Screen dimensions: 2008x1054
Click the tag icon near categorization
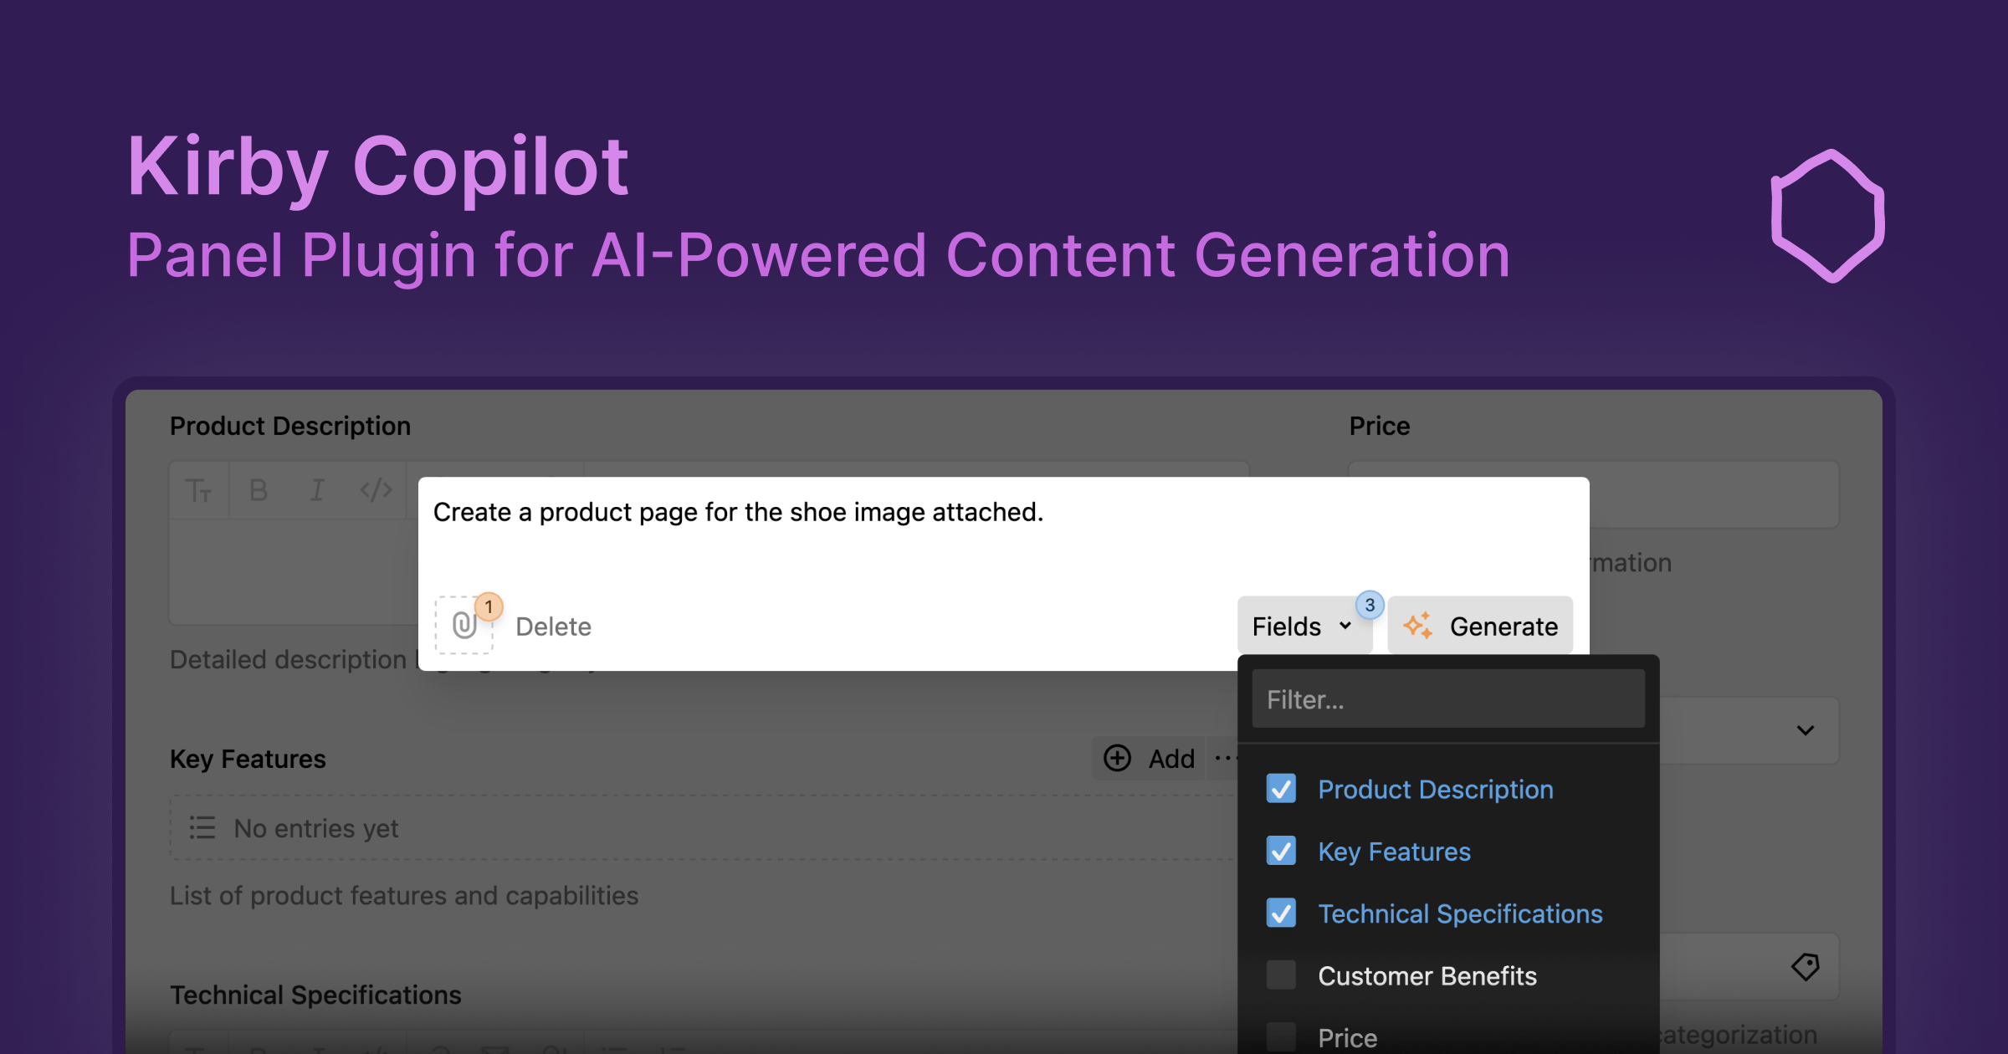1806,966
